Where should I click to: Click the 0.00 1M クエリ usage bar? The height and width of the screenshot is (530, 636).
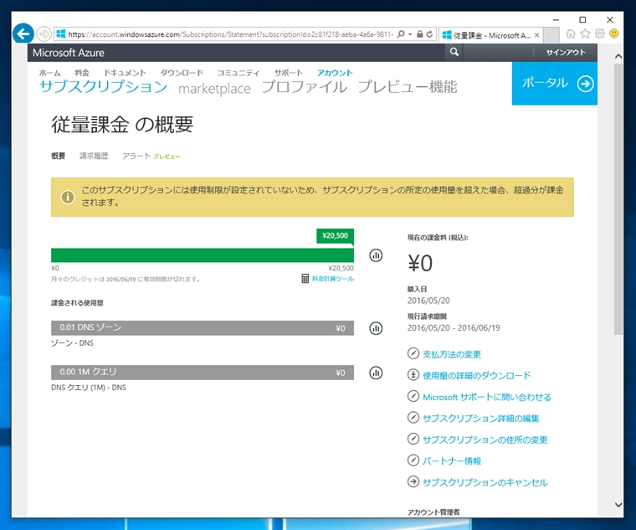[203, 372]
